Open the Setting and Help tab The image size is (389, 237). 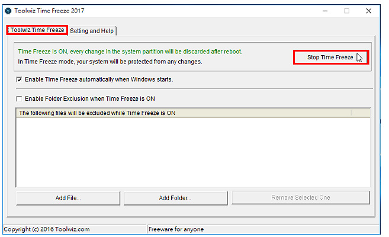coord(92,31)
